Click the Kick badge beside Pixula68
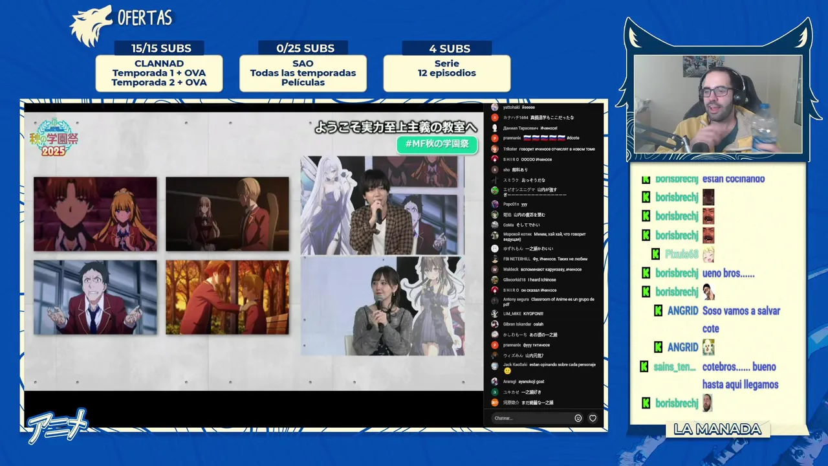The width and height of the screenshot is (828, 466). pyautogui.click(x=656, y=254)
